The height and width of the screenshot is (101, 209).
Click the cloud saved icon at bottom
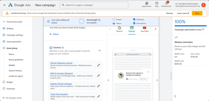click(4, 98)
